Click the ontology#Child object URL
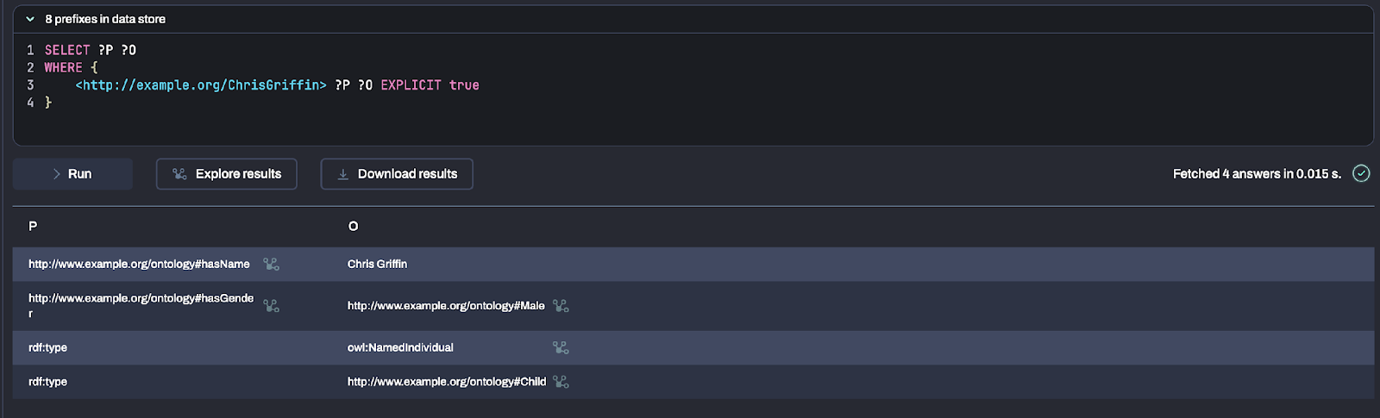Image resolution: width=1380 pixels, height=418 pixels. tap(447, 382)
